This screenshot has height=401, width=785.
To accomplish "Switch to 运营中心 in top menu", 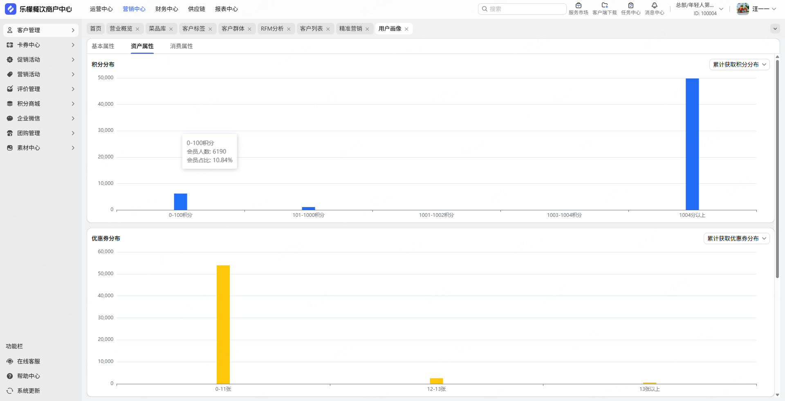I will coord(101,9).
